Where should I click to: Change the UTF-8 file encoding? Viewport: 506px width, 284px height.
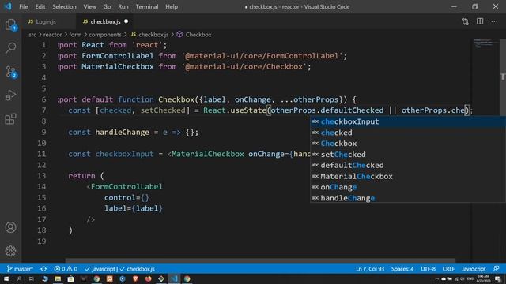pos(428,269)
